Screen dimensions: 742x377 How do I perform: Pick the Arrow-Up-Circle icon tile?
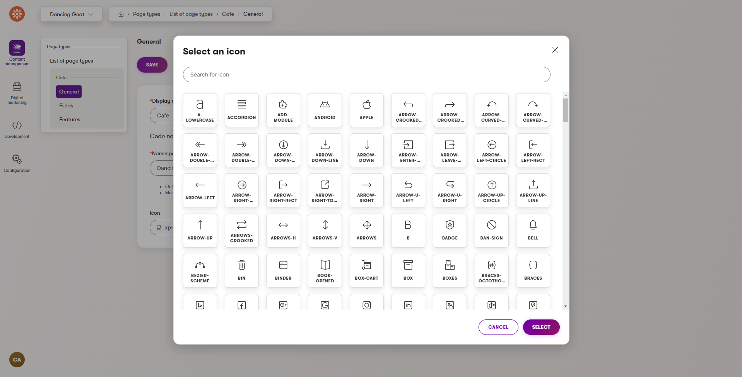491,190
